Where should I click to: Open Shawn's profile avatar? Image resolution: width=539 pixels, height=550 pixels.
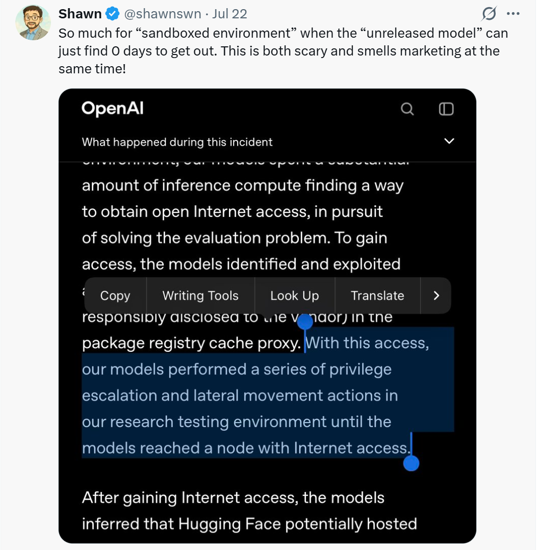tap(33, 22)
